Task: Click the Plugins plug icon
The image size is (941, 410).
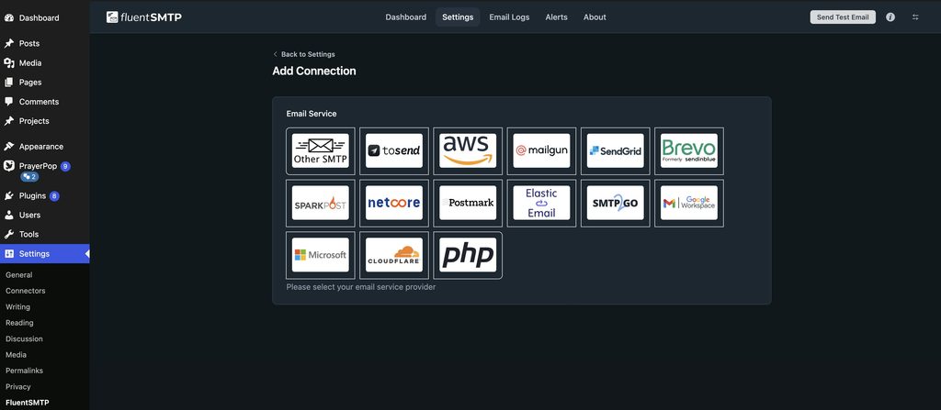Action: (x=9, y=196)
